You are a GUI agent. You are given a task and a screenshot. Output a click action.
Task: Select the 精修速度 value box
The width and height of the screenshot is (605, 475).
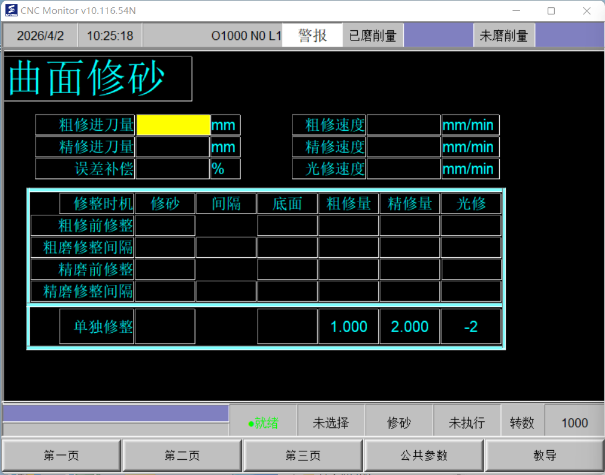[x=404, y=147]
